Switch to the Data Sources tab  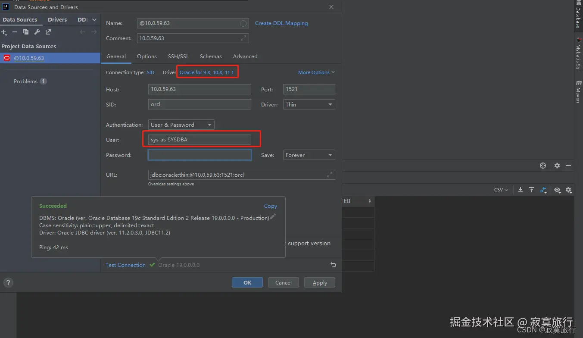coord(20,19)
